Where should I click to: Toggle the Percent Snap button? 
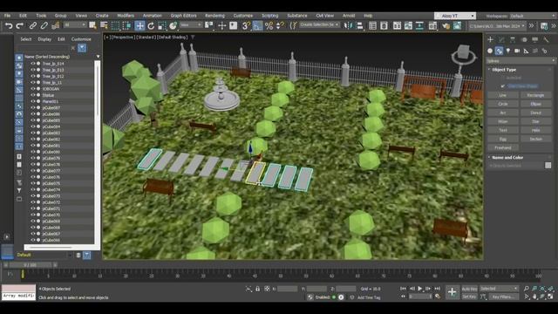[269, 25]
